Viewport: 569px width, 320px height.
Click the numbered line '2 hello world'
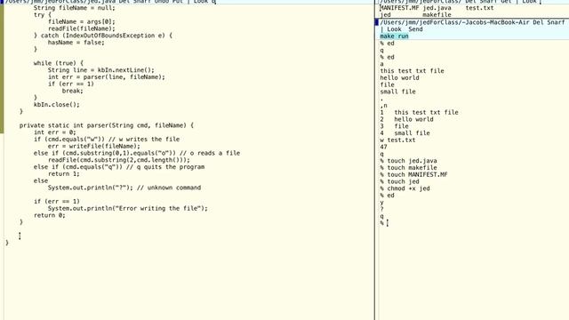coord(407,119)
